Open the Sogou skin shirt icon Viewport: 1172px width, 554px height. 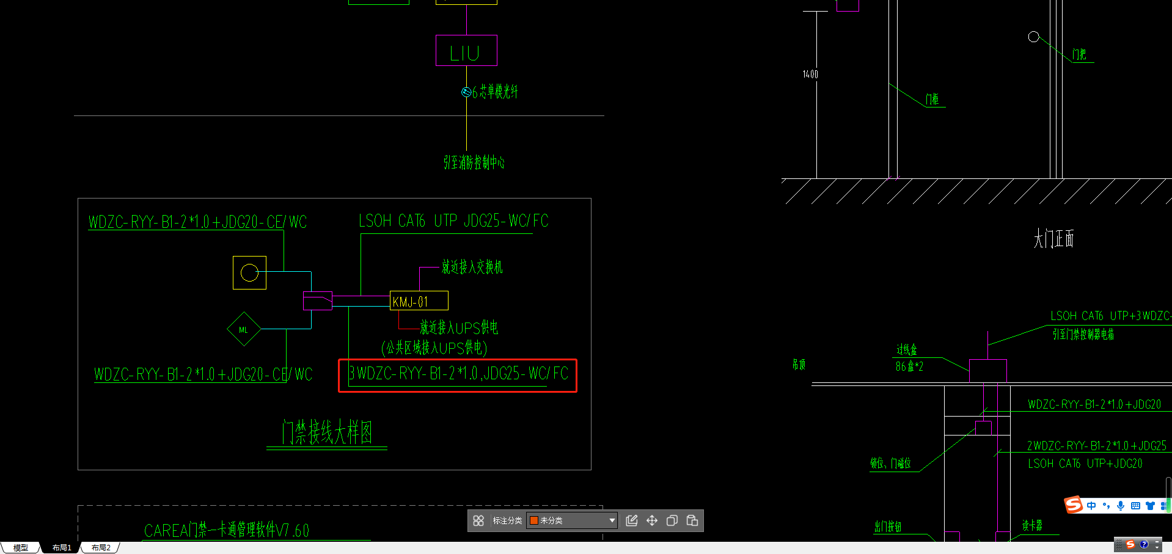point(1150,506)
